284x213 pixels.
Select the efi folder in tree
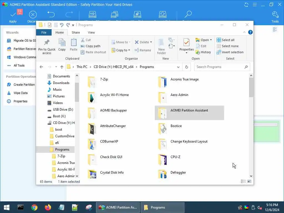click(x=55, y=143)
